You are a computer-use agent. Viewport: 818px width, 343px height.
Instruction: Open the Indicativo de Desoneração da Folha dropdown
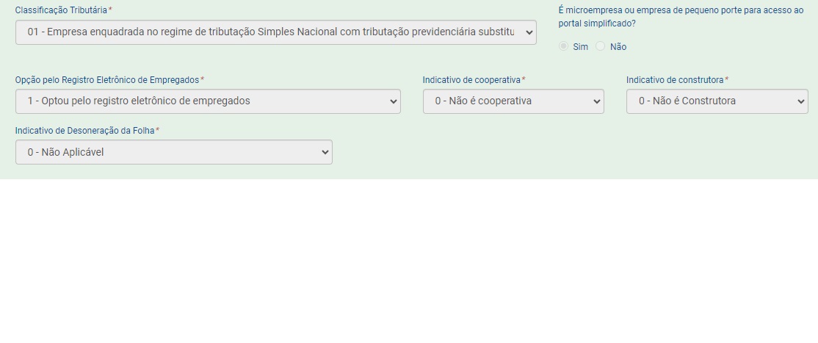[x=174, y=152]
